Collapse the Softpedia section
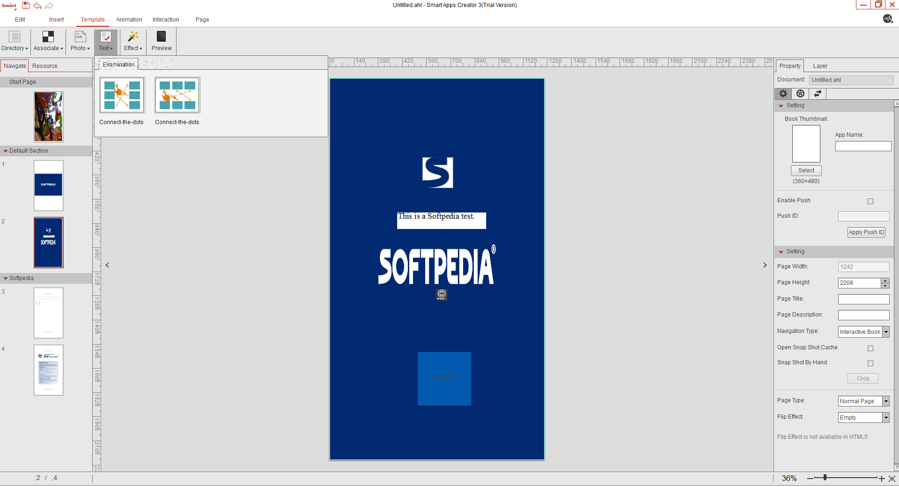Viewport: 899px width, 487px height. coord(6,279)
